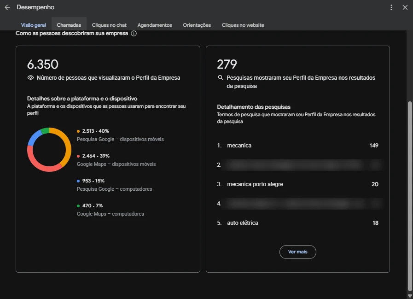Click 'Google Maps – computadores' label
The image size is (413, 299).
[x=111, y=214]
